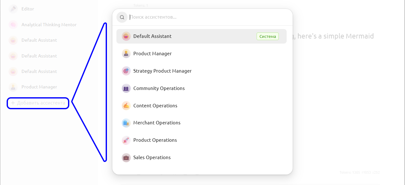Click the plus icon beside Добавить ассистента
The width and height of the screenshot is (405, 185).
[x=13, y=103]
